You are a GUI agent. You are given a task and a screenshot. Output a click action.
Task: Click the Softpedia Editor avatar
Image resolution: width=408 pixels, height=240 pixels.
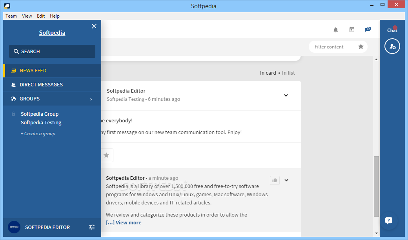click(x=14, y=227)
